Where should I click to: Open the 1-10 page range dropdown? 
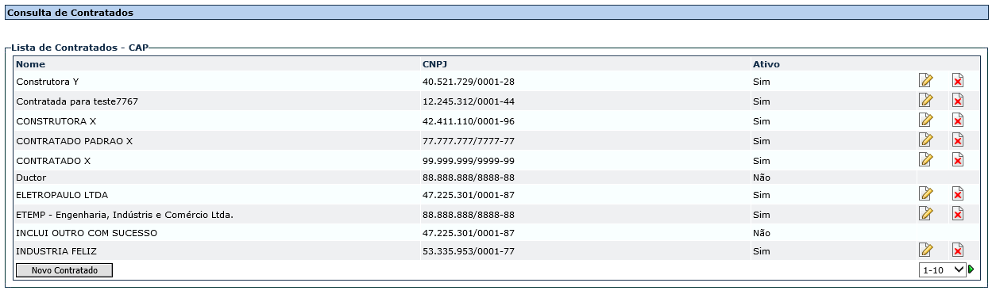point(942,269)
